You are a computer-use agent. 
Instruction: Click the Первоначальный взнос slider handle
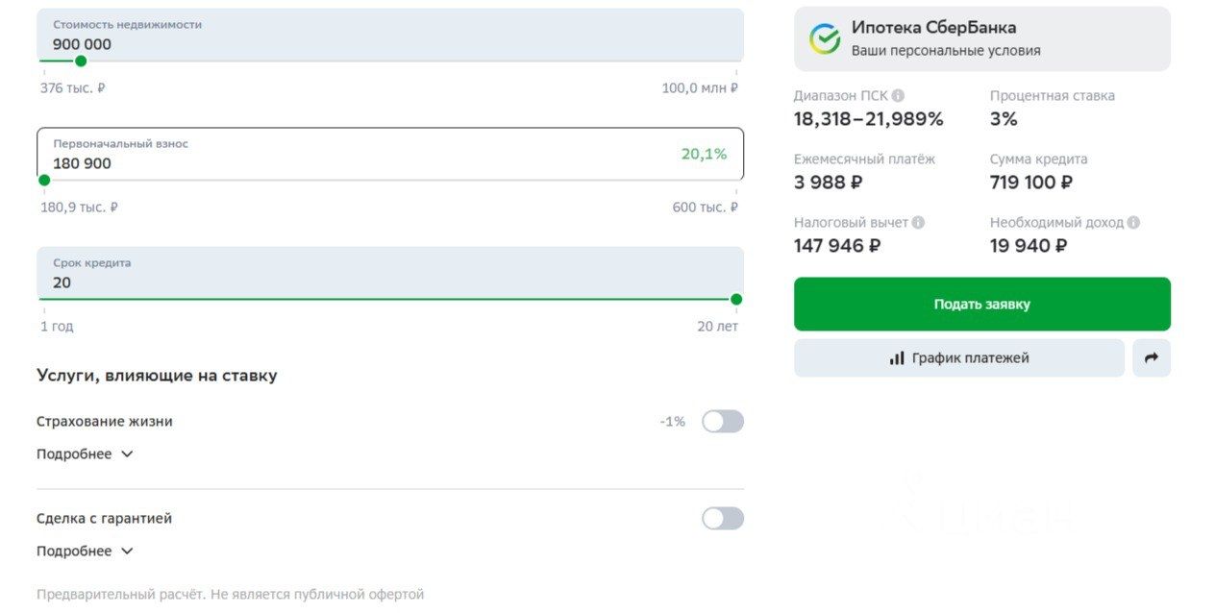(44, 180)
